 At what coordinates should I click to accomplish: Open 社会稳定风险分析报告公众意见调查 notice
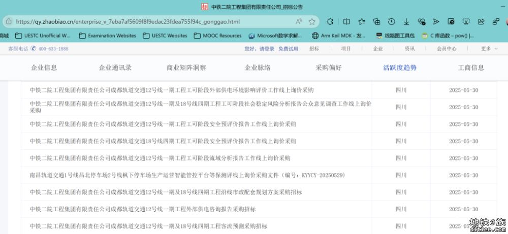pos(201,107)
